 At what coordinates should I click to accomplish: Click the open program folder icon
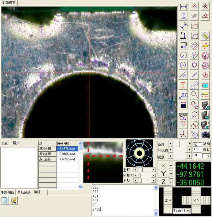tap(14, 200)
